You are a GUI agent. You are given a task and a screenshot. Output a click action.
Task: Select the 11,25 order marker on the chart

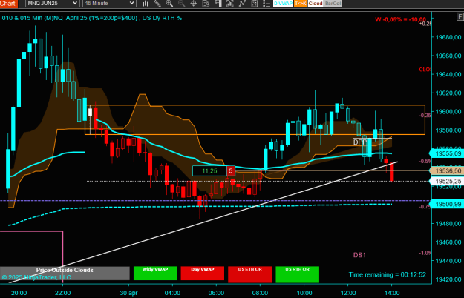click(x=209, y=171)
